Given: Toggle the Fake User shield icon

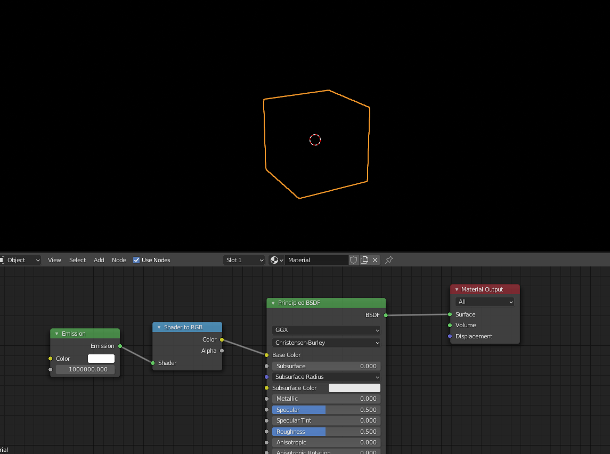Looking at the screenshot, I should pos(353,260).
